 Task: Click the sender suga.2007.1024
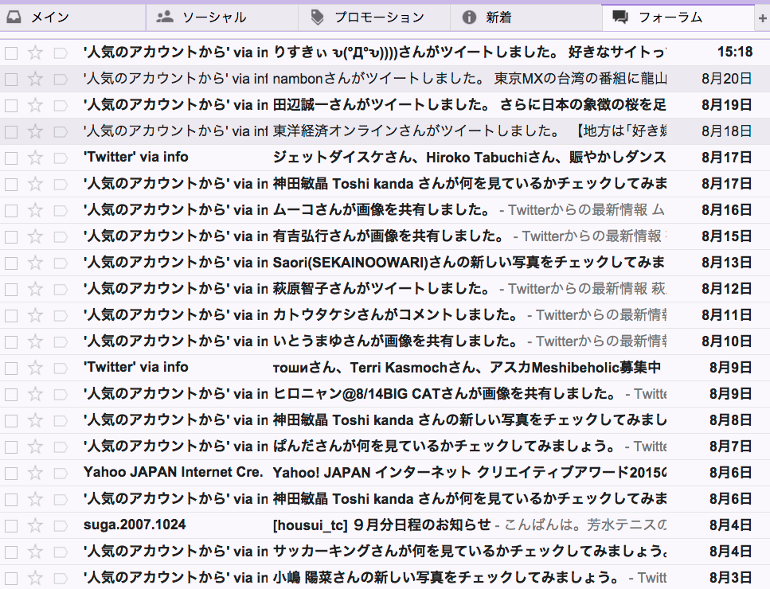point(135,525)
